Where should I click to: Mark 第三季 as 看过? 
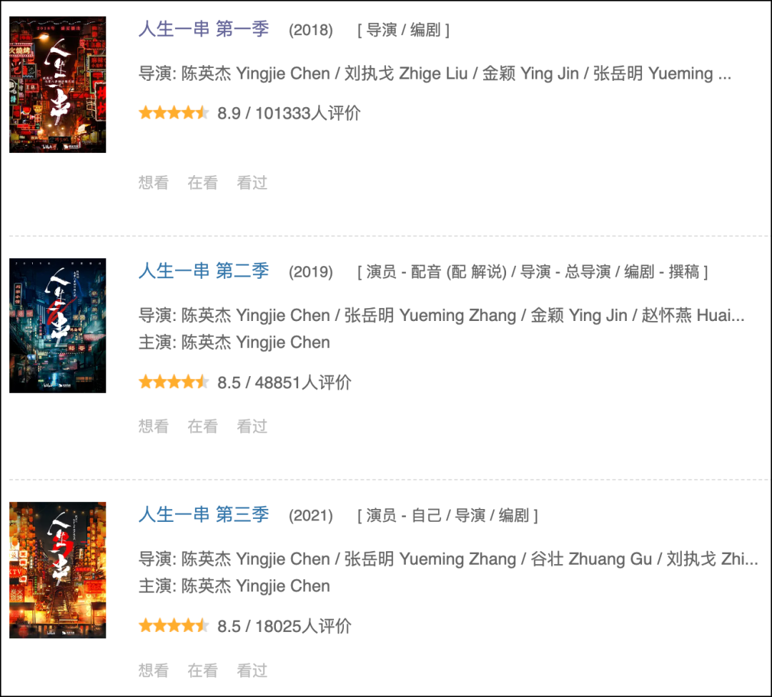(x=252, y=671)
